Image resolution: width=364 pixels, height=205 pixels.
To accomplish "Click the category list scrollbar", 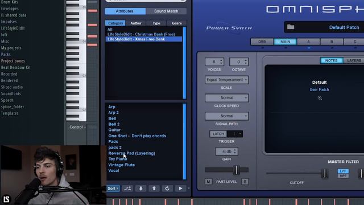I will click(184, 63).
